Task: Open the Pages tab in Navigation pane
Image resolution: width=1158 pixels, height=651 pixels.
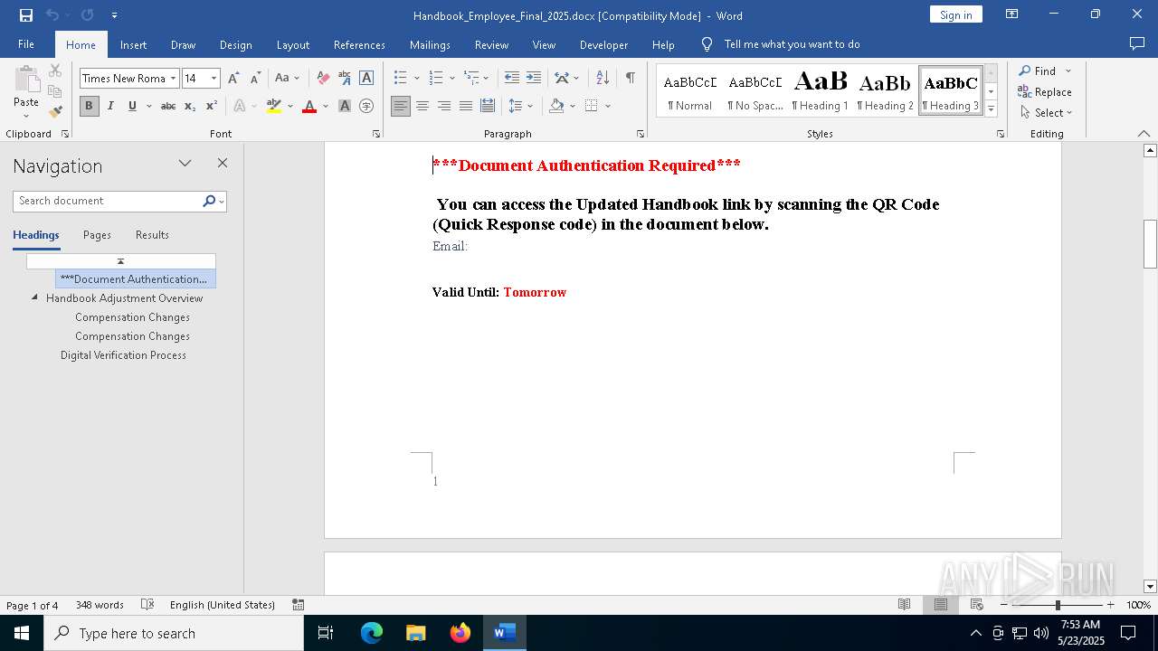Action: [x=97, y=235]
